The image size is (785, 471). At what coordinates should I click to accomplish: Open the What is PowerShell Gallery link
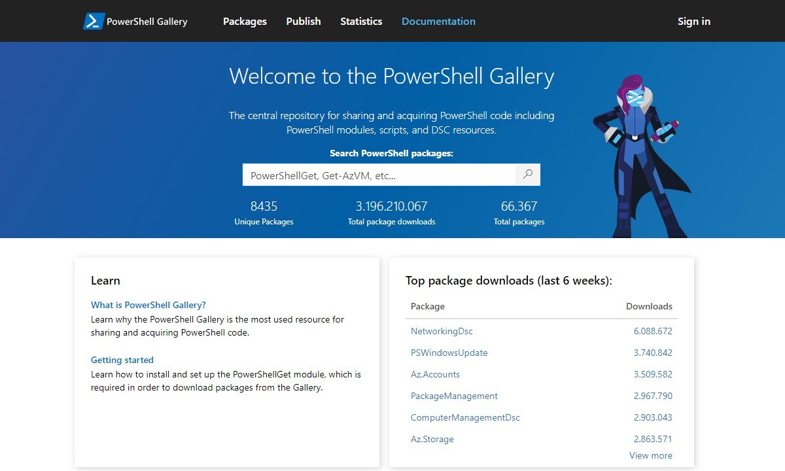148,304
